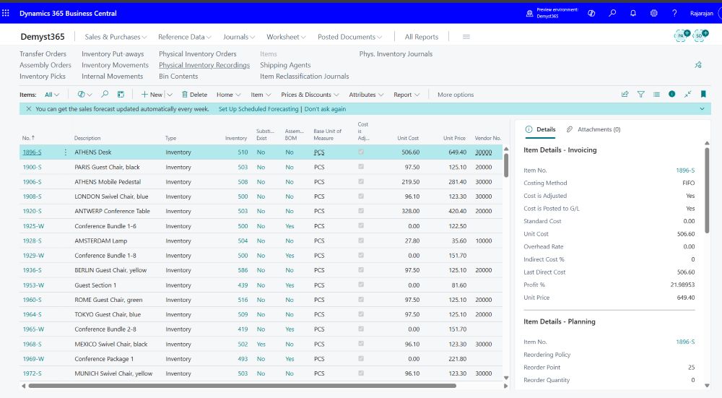Open the All views filter dropdown
Screen dimensions: 722x398
(x=51, y=95)
